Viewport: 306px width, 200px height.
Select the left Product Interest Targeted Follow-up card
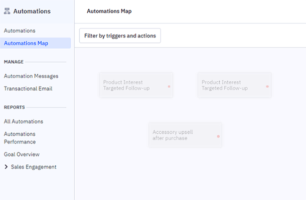tap(130, 85)
